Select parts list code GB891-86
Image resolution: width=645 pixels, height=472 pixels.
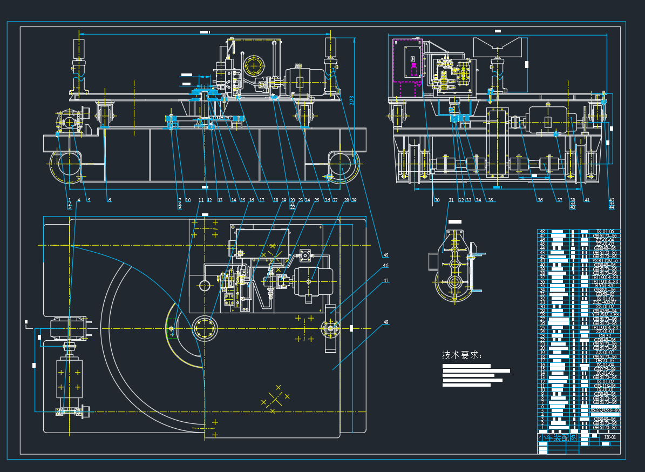[x=605, y=289]
